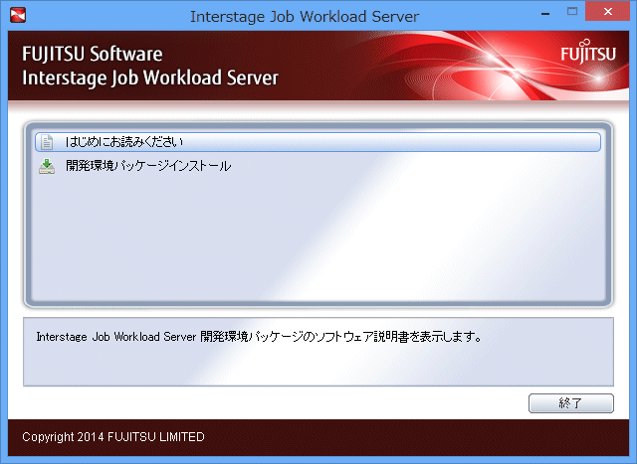
Task: Click empty space in the menu list panel
Action: pos(318,238)
